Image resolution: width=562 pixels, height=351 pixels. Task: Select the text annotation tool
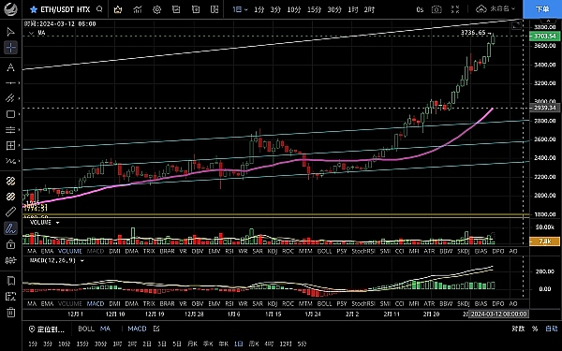click(x=10, y=67)
